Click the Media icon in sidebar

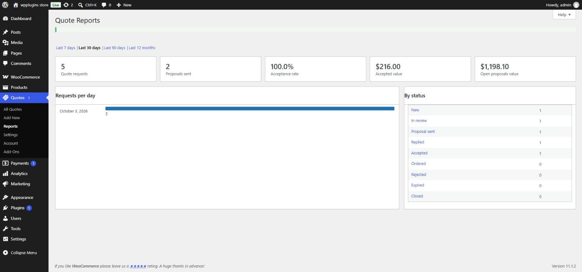[x=6, y=43]
